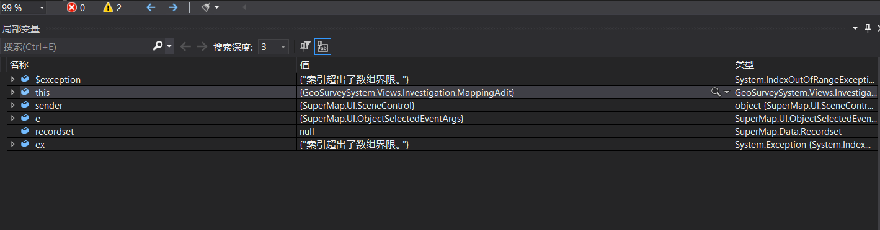Expand the ex variable node
Viewport: 880px width, 230px height.
[12, 145]
